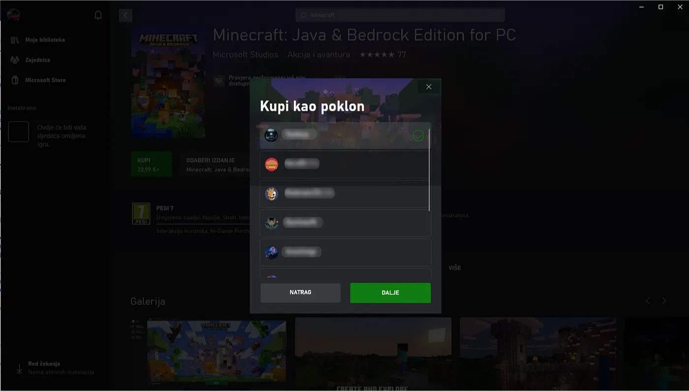Image resolution: width=689 pixels, height=391 pixels.
Task: Select the friend with fox avatar
Action: [345, 194]
